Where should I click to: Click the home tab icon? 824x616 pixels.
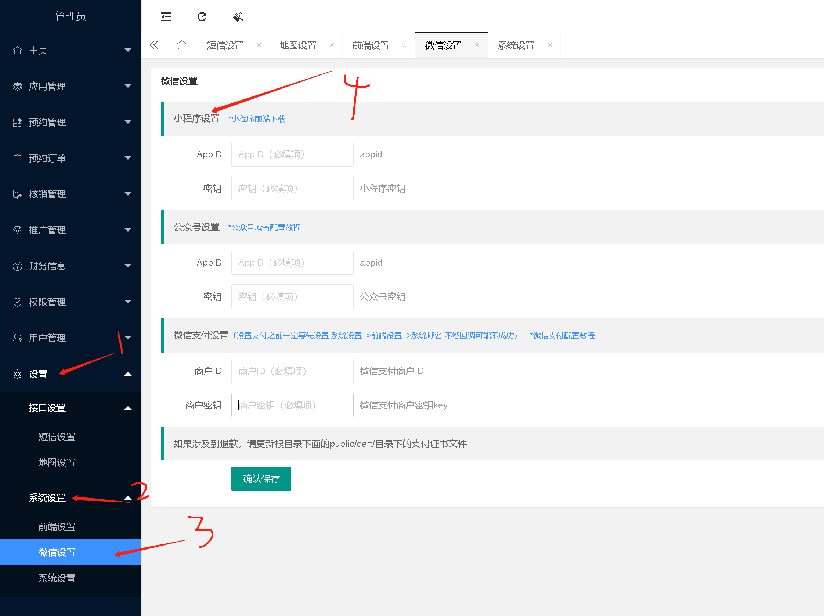point(182,45)
